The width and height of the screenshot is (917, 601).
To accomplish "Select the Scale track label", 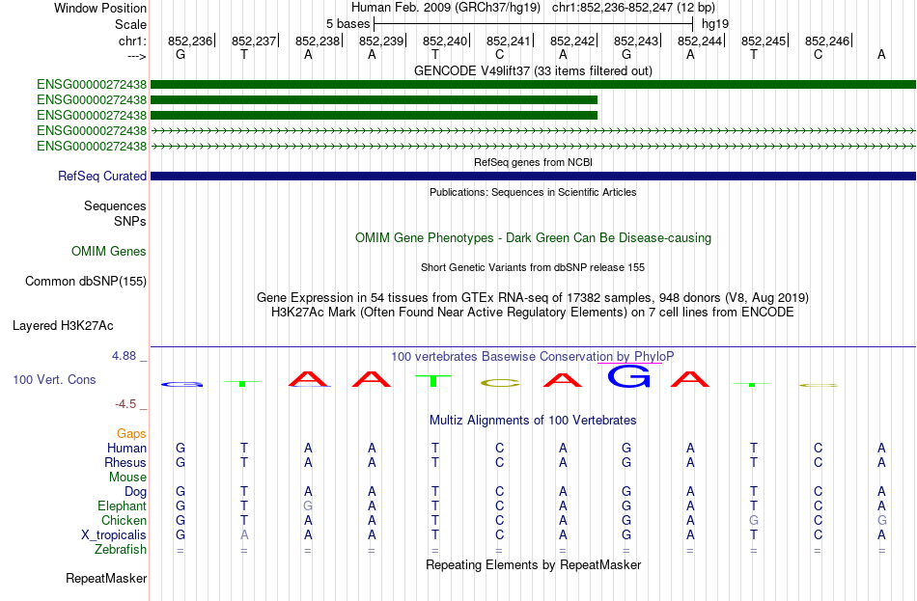I will tap(130, 24).
